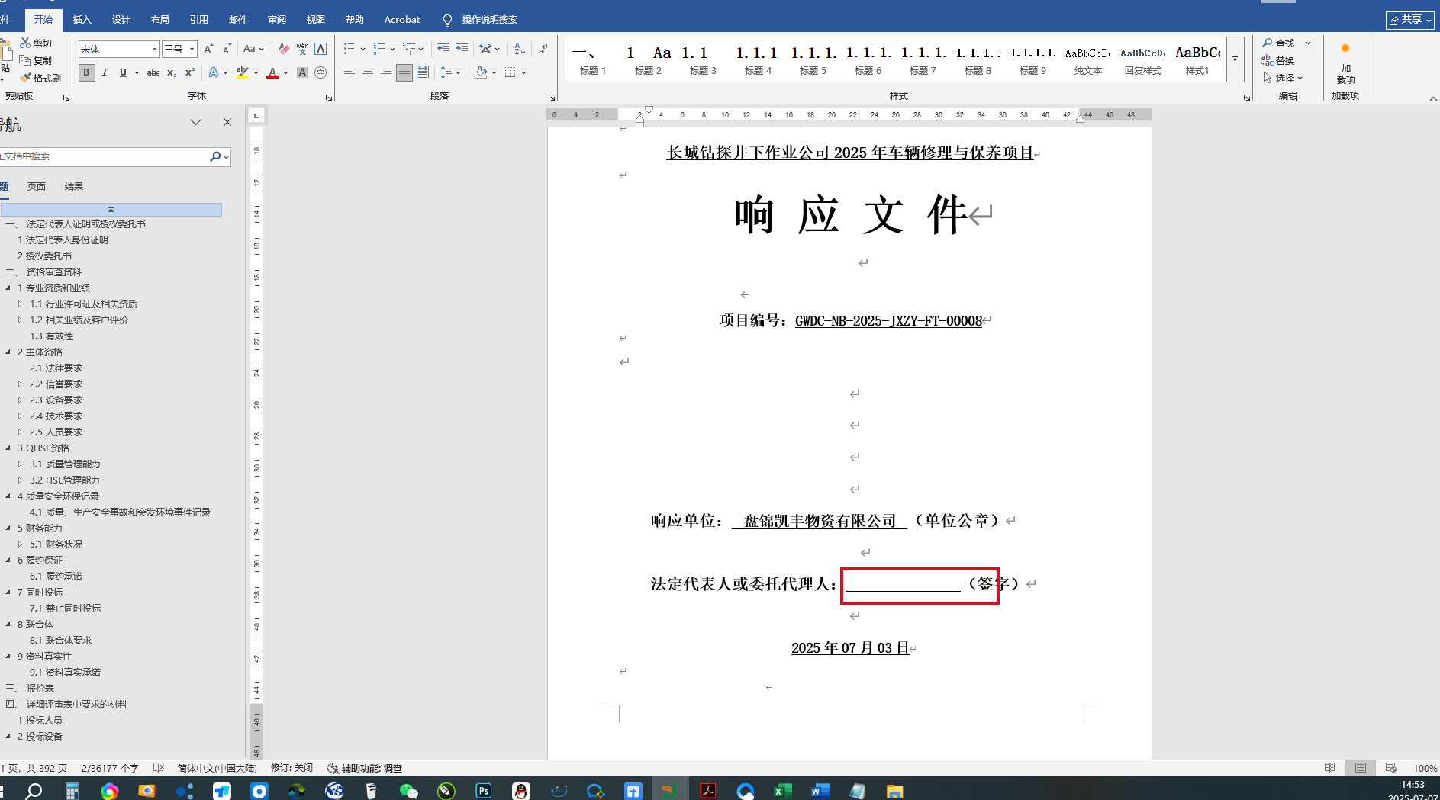Search the navigation pane with the magnifier

pos(215,156)
